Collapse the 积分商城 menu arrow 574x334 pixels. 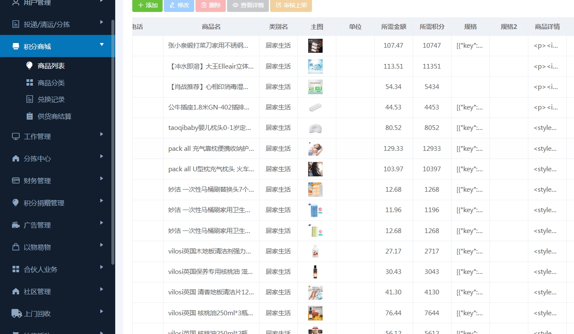pos(102,44)
